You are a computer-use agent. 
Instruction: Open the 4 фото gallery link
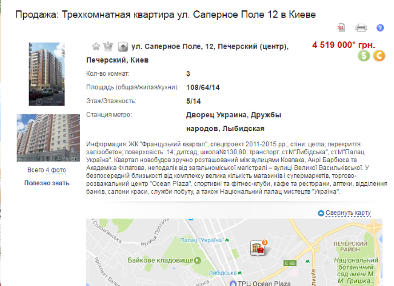(56, 170)
